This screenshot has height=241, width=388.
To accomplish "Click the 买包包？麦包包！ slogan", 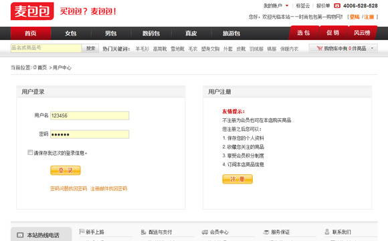I will pos(88,11).
